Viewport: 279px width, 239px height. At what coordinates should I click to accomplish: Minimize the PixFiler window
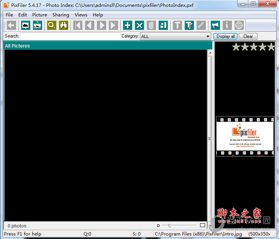click(243, 4)
